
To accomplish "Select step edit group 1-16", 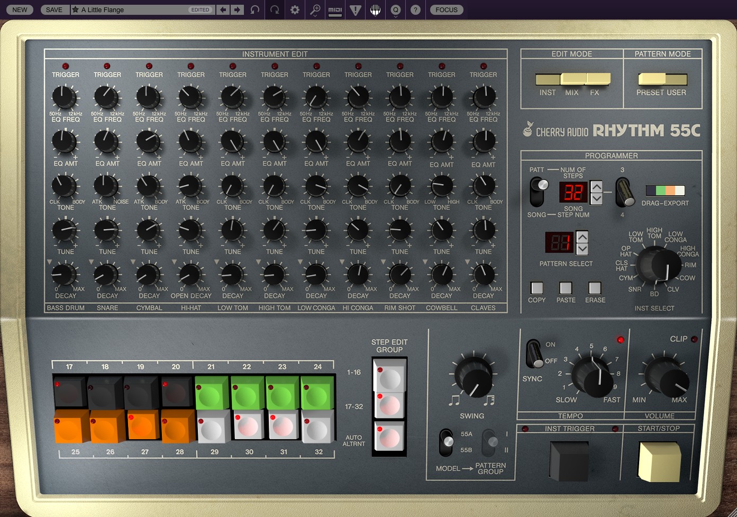I will click(x=390, y=376).
